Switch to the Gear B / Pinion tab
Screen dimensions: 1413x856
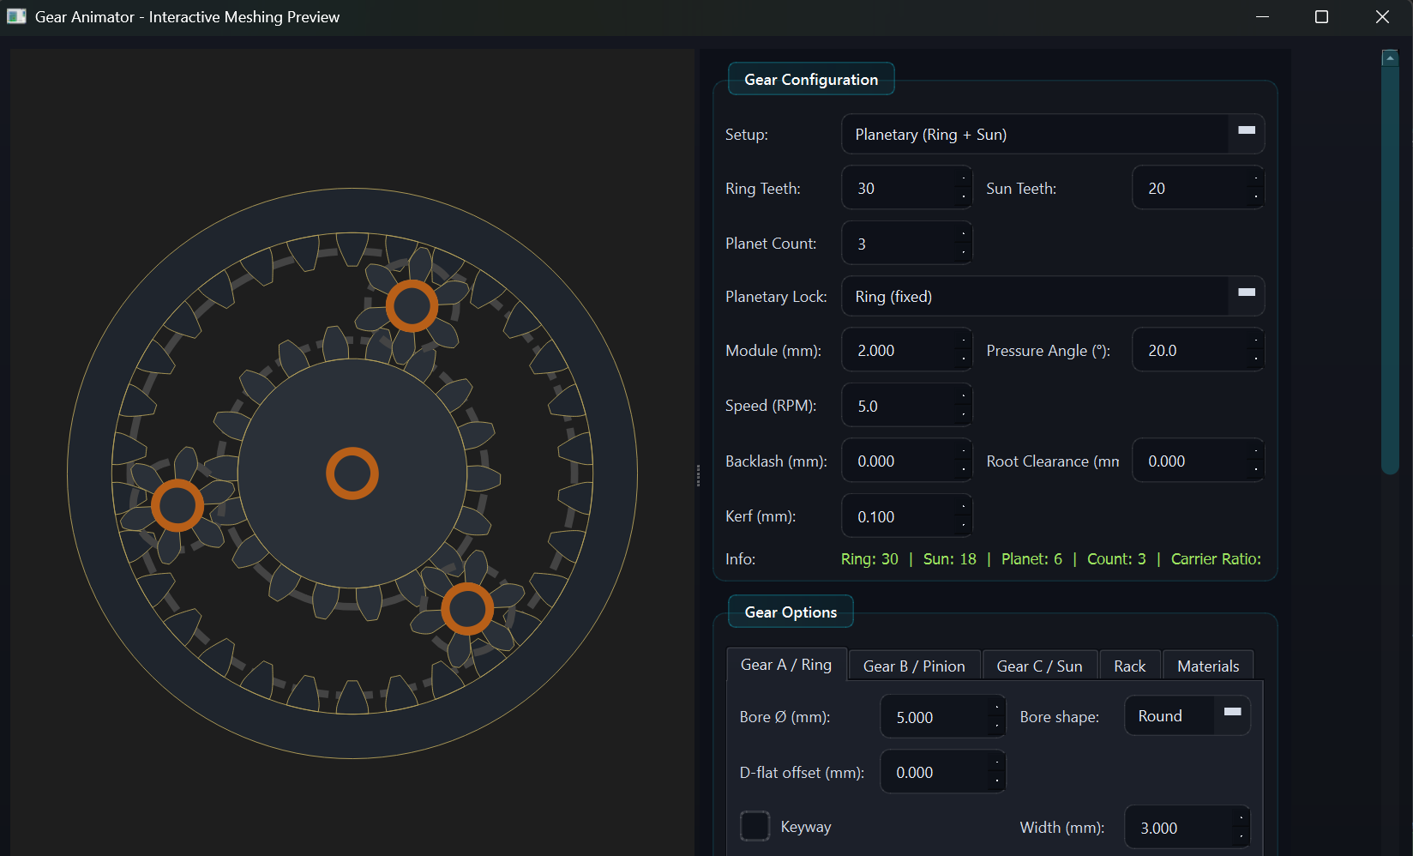pos(914,665)
